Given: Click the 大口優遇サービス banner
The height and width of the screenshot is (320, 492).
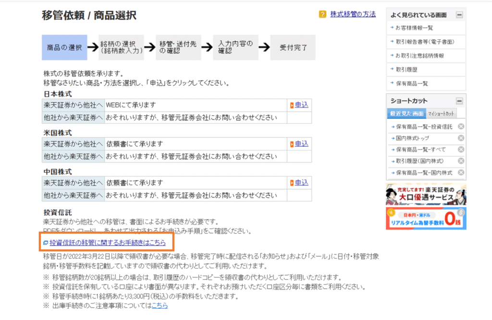Looking at the screenshot, I should point(426,194).
